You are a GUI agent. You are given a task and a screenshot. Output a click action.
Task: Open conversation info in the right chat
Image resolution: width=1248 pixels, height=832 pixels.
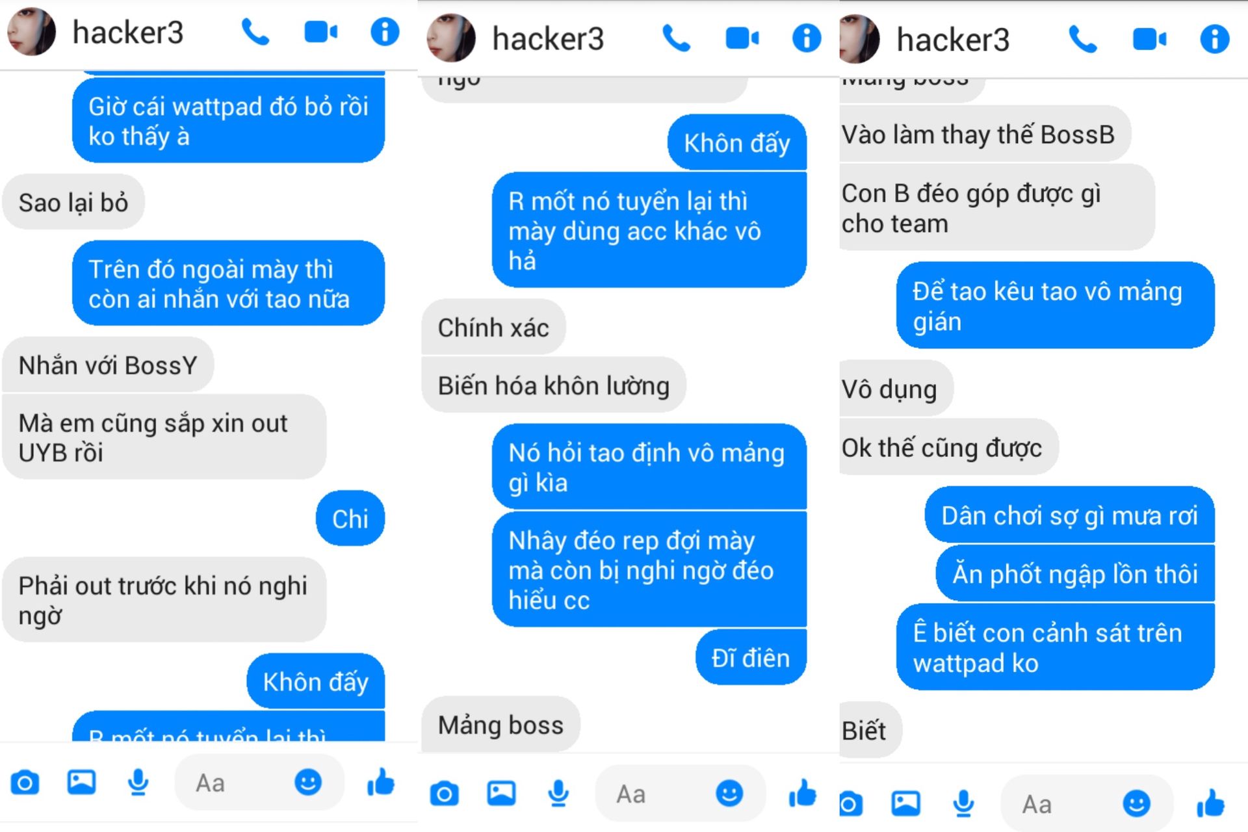point(1214,39)
